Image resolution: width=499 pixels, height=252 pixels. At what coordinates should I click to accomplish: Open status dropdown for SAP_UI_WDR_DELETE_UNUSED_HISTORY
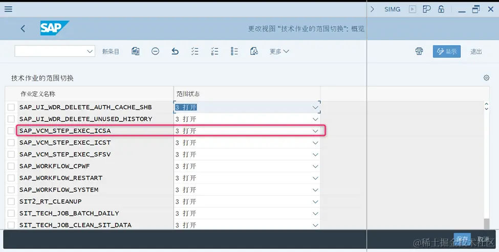click(315, 119)
